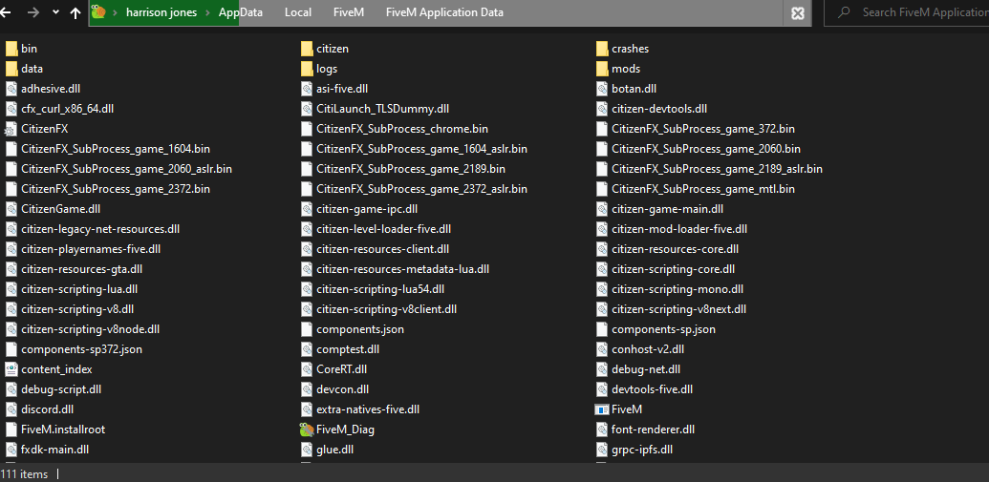The image size is (989, 482).
Task: Select the FiveM shortcut application icon
Action: (x=602, y=409)
